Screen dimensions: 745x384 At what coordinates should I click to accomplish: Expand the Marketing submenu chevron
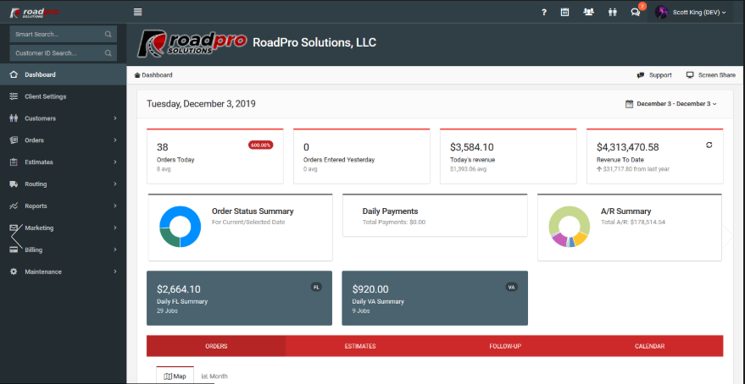pos(115,228)
